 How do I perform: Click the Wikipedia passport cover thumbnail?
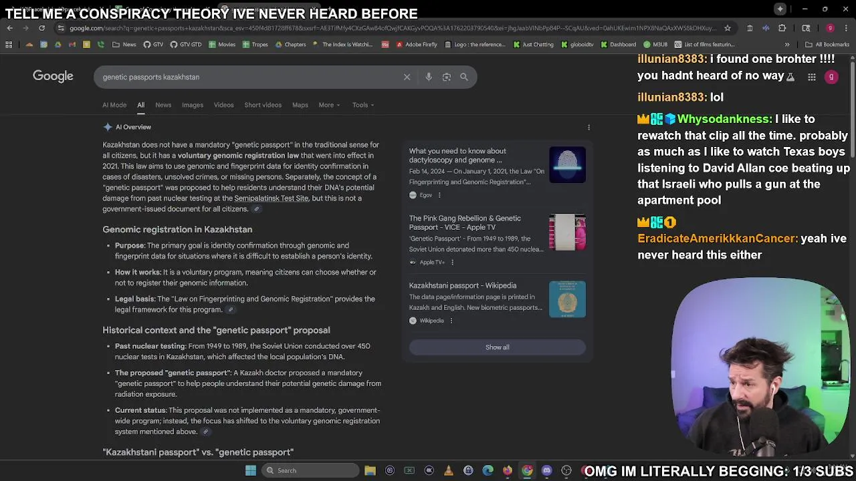567,299
